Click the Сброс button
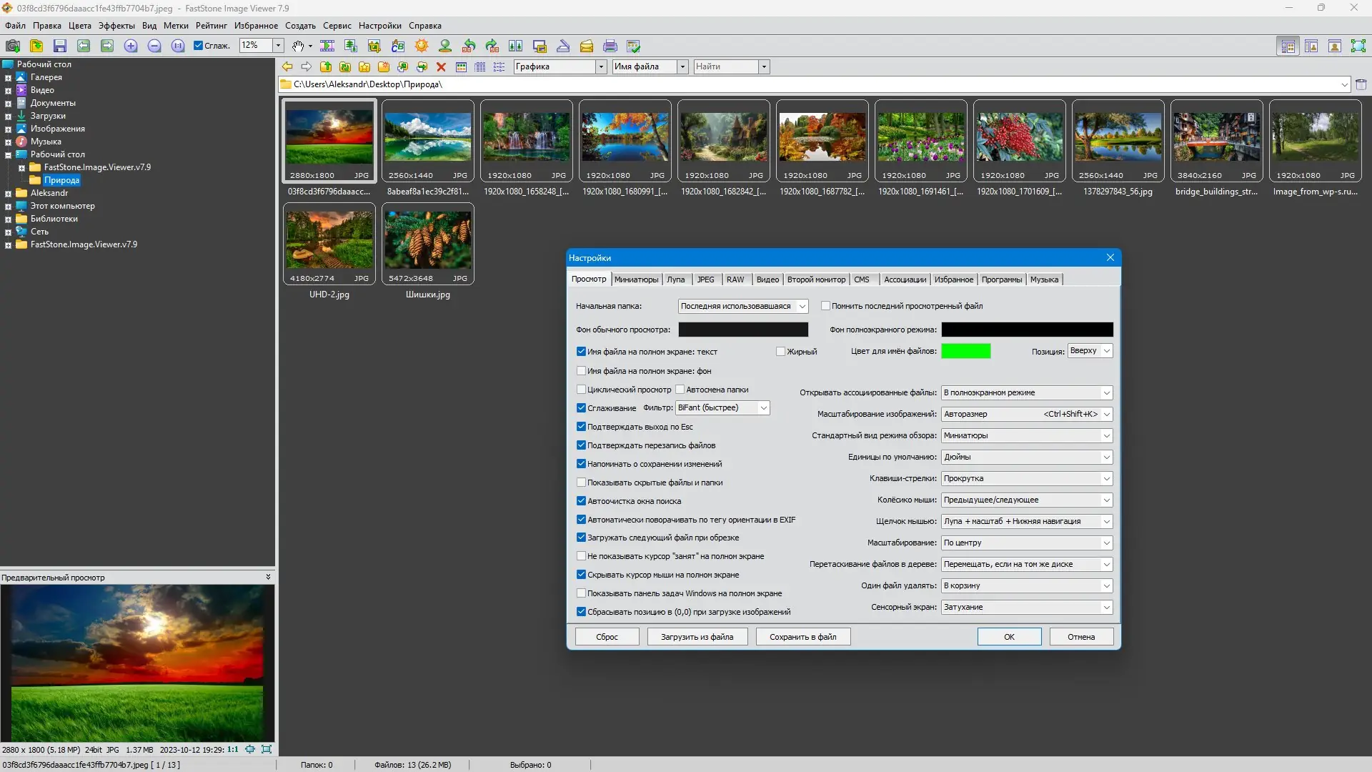This screenshot has height=772, width=1372. [x=607, y=637]
